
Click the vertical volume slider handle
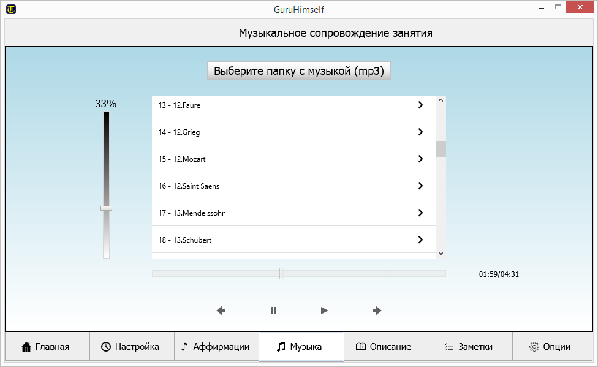click(107, 208)
